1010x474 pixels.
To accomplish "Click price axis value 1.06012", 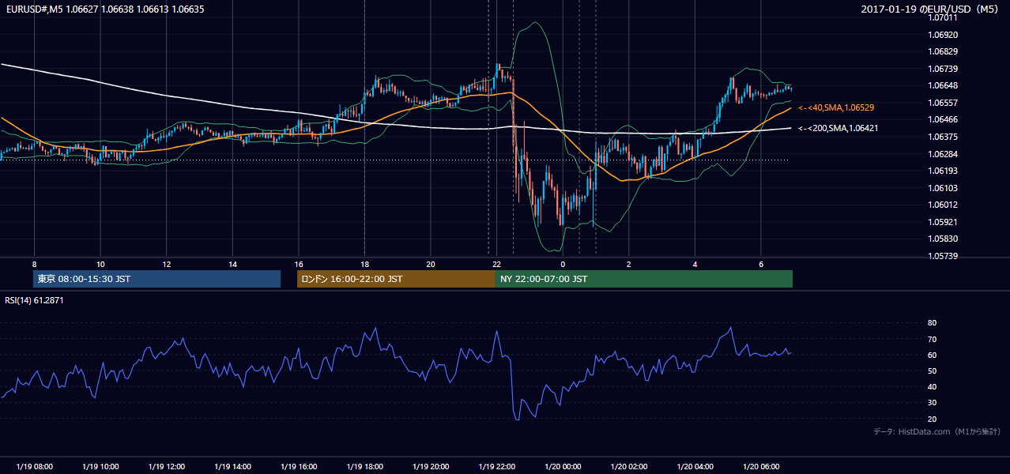I will (x=944, y=205).
